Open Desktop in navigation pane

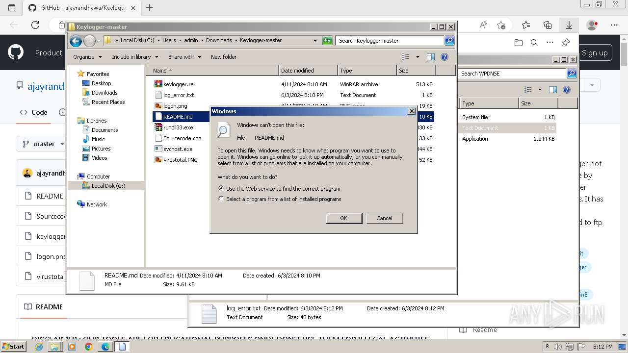(x=101, y=83)
